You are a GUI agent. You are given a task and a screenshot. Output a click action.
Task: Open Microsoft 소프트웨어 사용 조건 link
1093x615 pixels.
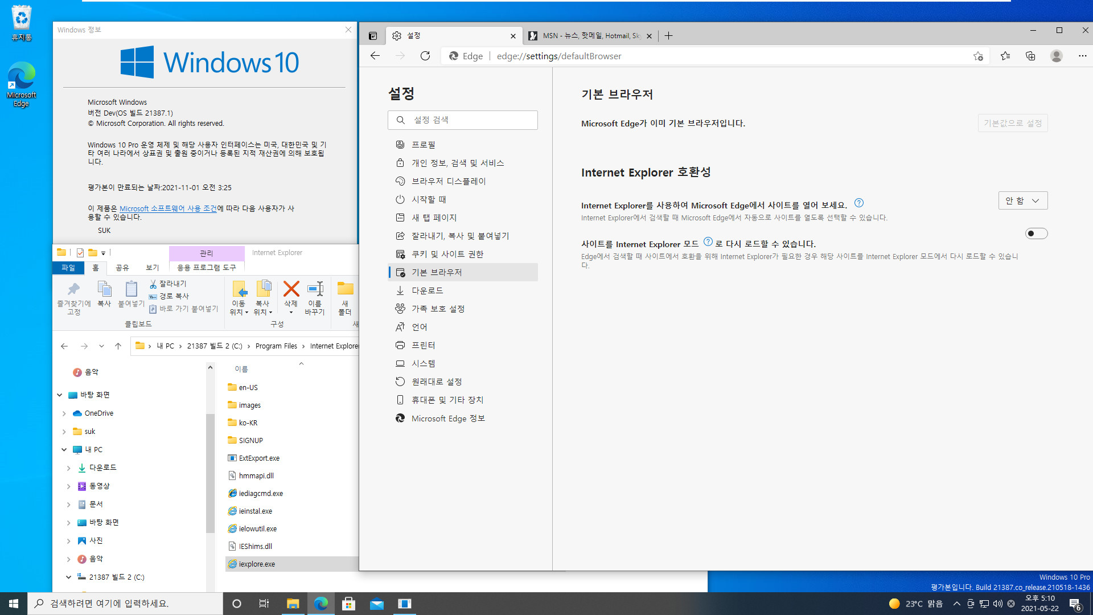click(x=168, y=208)
